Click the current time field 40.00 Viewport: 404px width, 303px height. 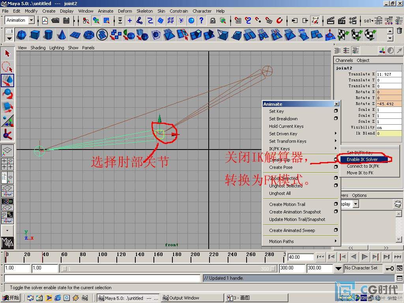(x=301, y=257)
